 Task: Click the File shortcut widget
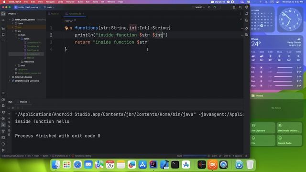tap(262, 140)
